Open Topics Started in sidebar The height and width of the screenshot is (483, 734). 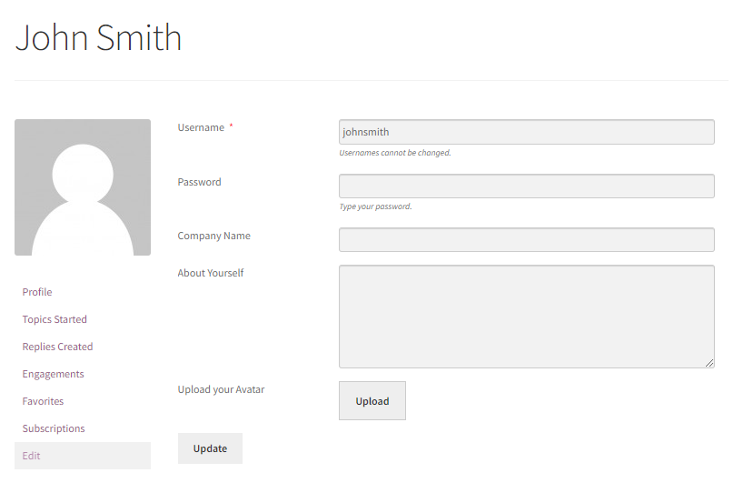click(55, 319)
